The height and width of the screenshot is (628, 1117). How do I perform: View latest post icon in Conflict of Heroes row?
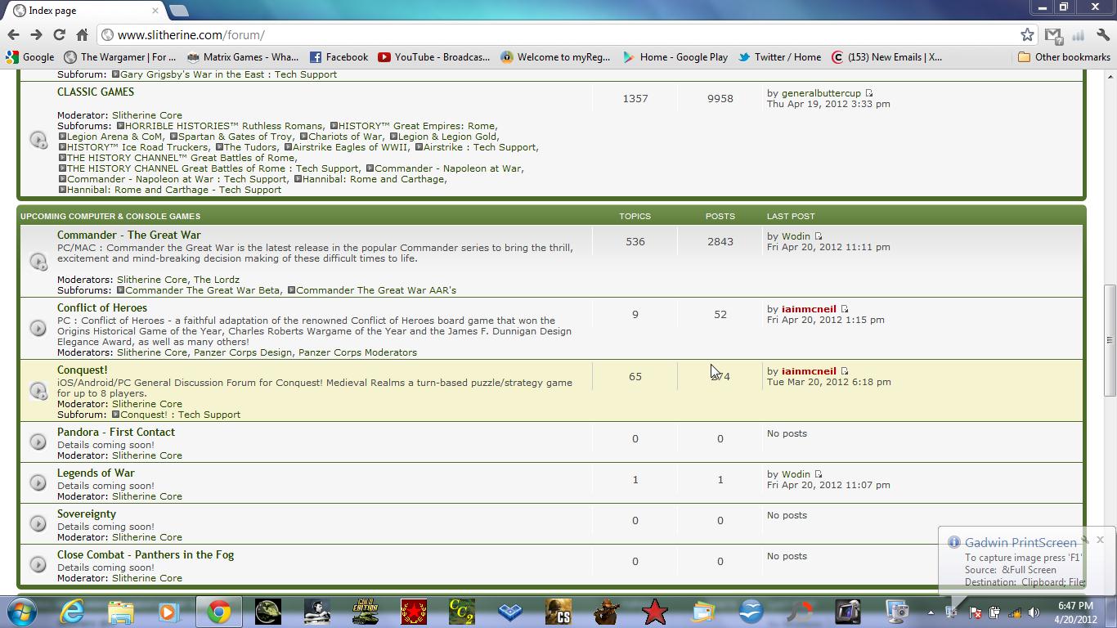click(844, 309)
